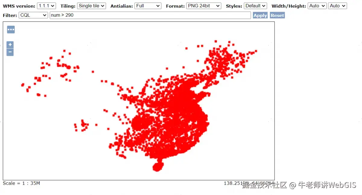
Task: Click the Styles label
Action: coord(234,6)
